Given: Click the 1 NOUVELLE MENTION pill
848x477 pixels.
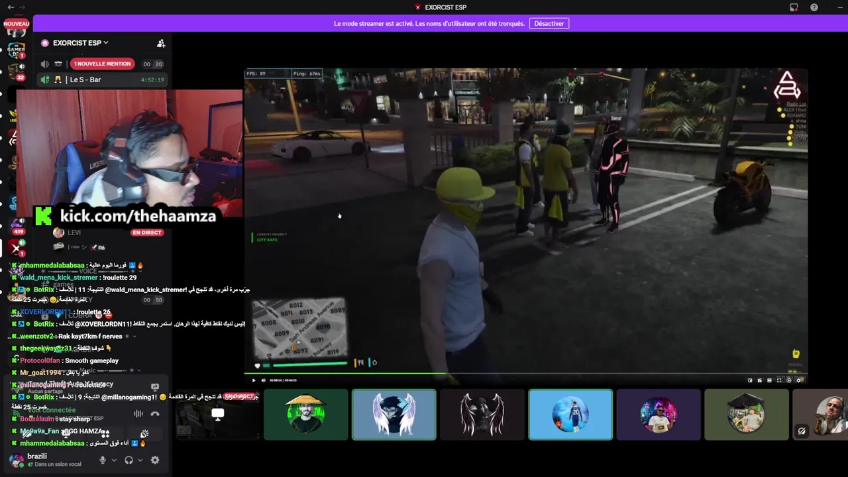Looking at the screenshot, I should click(x=102, y=64).
